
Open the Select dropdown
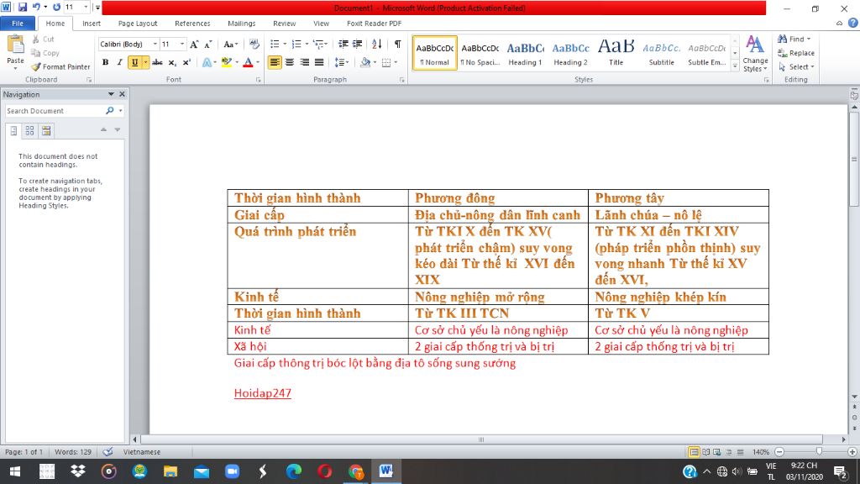pyautogui.click(x=796, y=67)
